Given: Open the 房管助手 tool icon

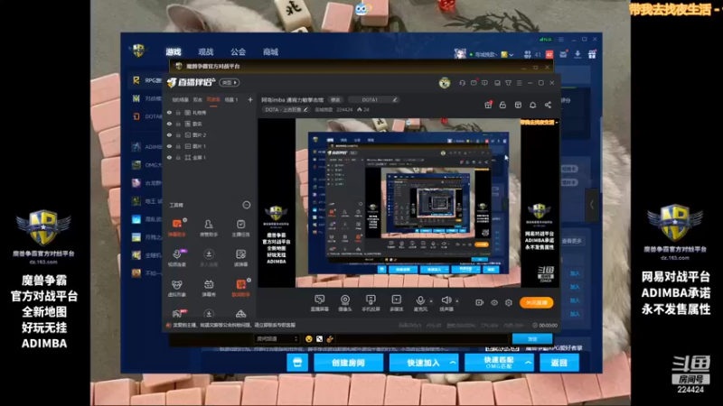Looking at the screenshot, I should [209, 227].
